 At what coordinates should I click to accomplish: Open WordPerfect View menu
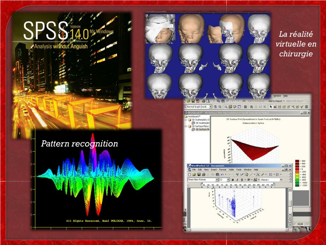point(206,170)
